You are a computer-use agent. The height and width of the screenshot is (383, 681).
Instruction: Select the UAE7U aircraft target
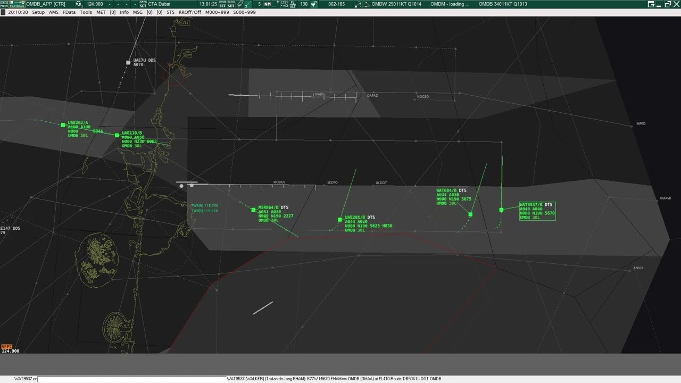click(128, 63)
